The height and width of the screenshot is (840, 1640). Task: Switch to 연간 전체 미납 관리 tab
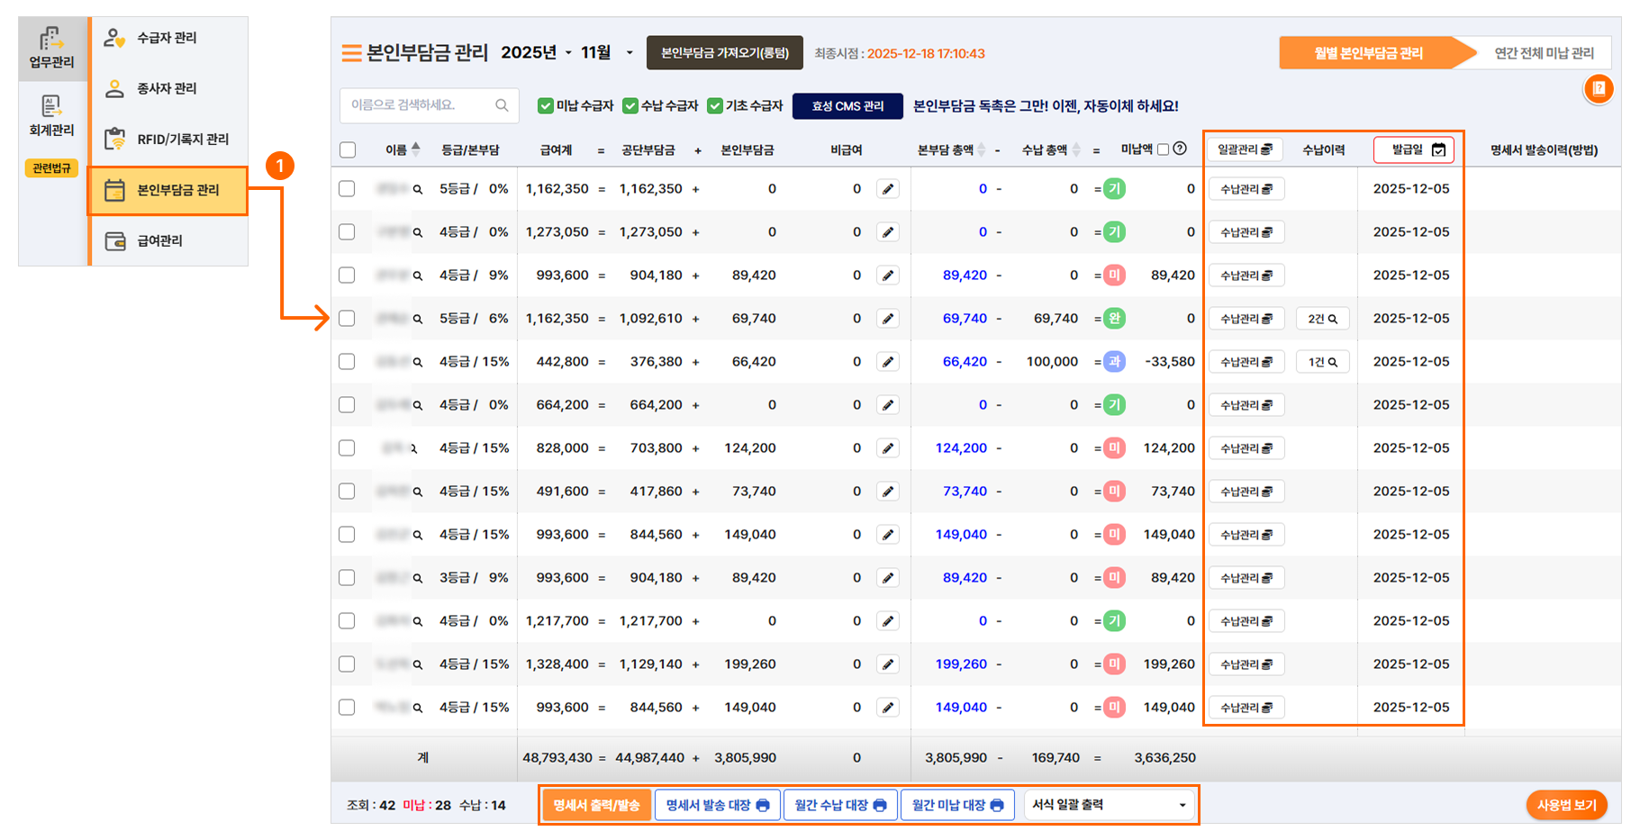[1544, 53]
